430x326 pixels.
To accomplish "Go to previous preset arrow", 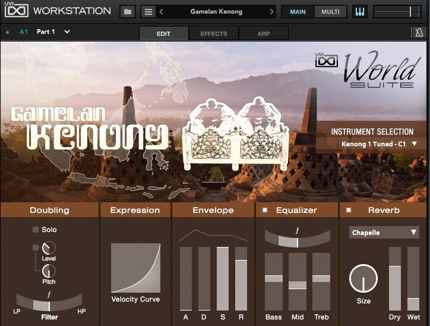I will point(162,12).
